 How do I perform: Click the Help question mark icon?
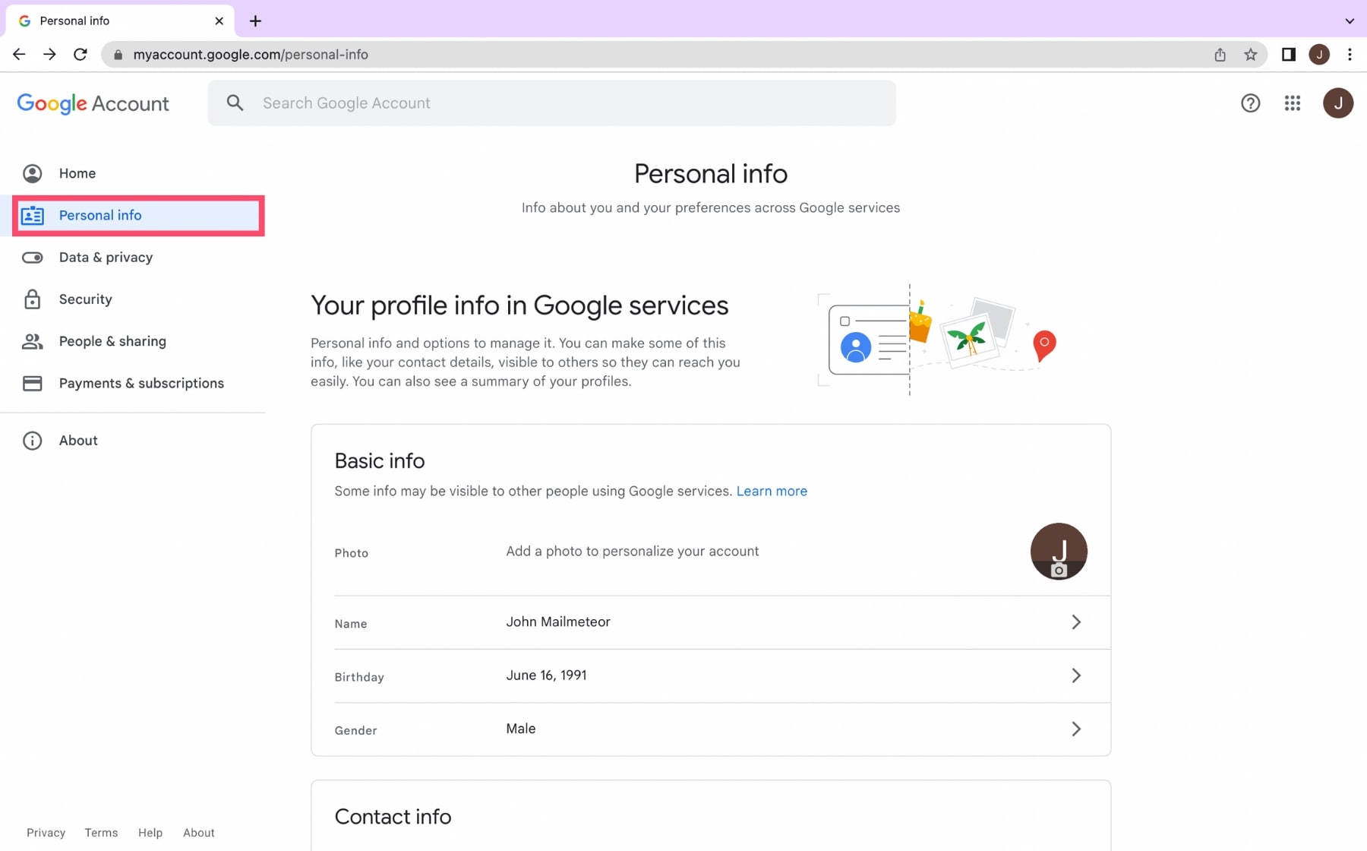[1250, 103]
